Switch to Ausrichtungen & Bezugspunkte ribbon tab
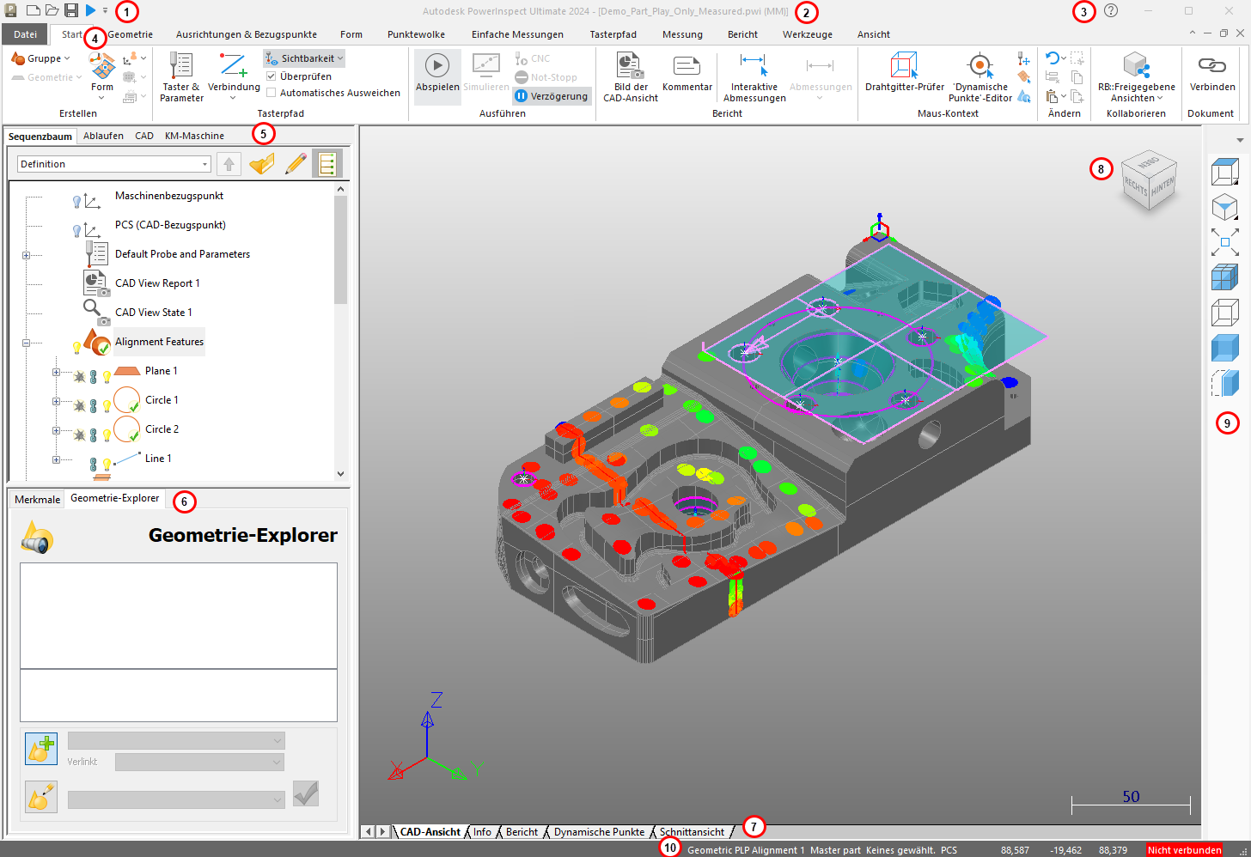The width and height of the screenshot is (1251, 857). coord(247,34)
